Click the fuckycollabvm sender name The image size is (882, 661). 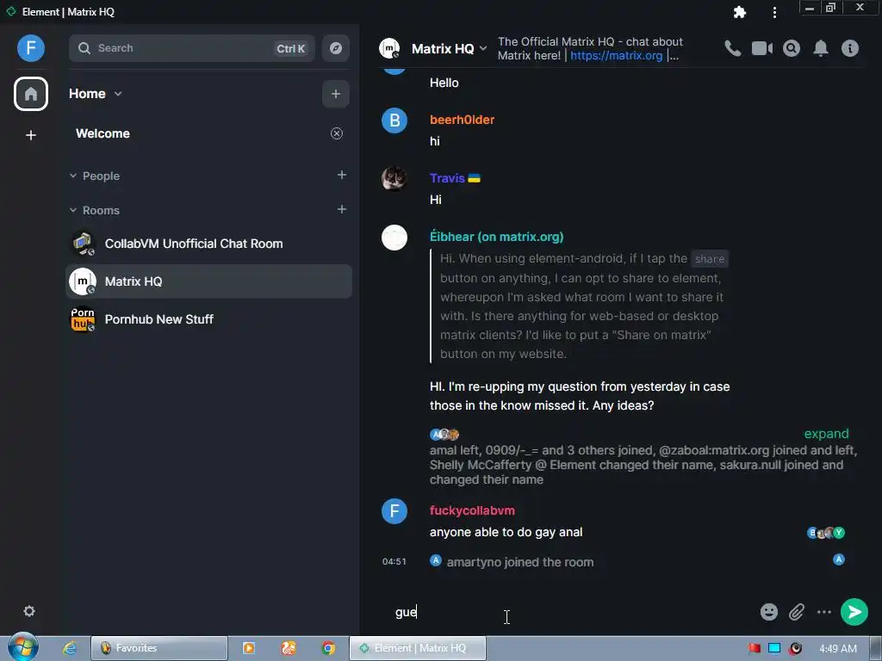(x=472, y=510)
